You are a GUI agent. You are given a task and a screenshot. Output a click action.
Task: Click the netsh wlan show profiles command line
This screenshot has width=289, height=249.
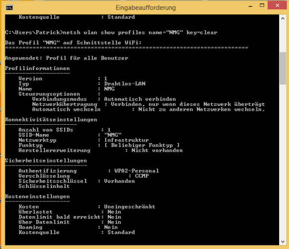[x=111, y=32]
